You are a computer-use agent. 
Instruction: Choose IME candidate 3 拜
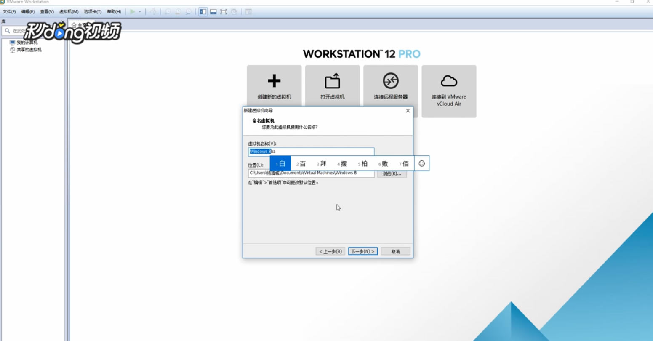coord(322,163)
